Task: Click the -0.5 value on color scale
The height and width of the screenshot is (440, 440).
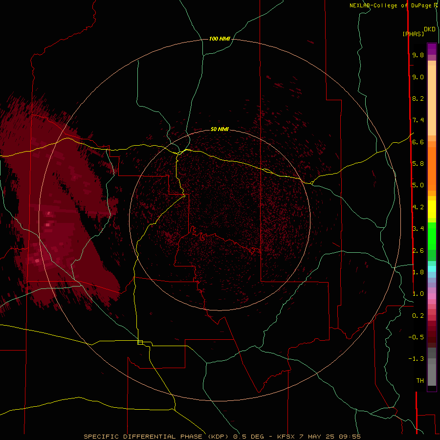Action: (416, 337)
